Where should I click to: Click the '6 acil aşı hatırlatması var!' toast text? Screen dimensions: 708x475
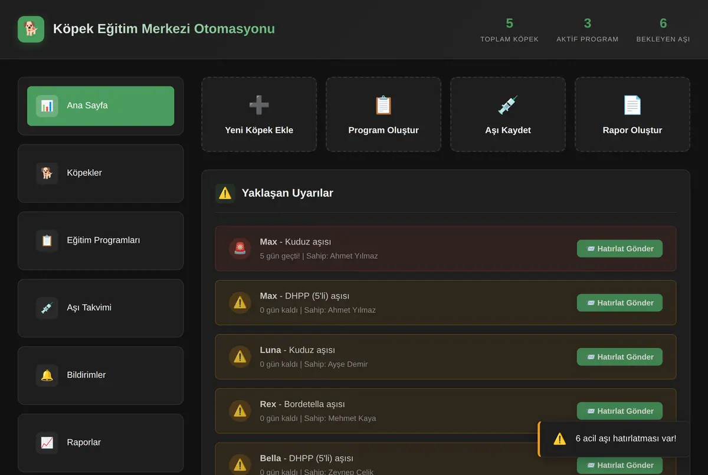626,438
